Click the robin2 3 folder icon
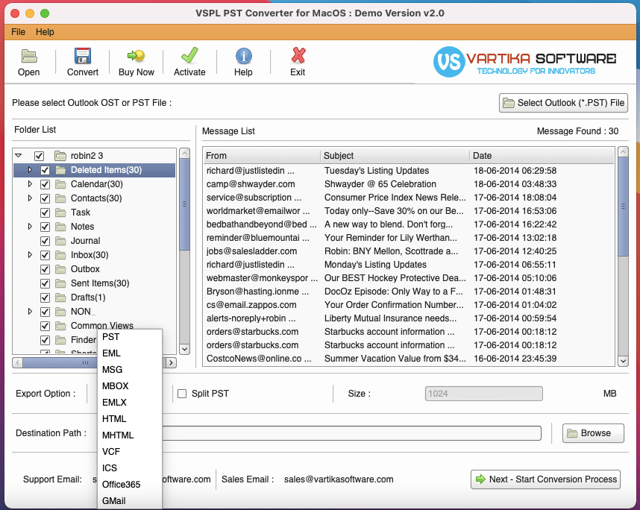 point(60,156)
